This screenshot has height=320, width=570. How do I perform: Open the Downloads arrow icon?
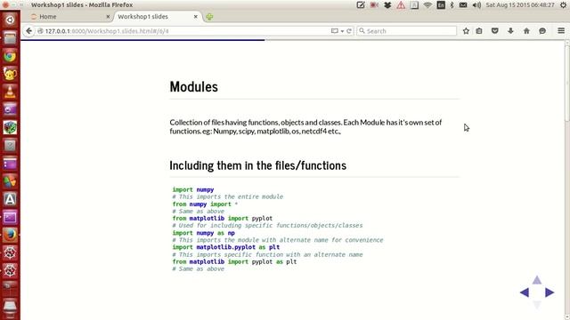510,31
